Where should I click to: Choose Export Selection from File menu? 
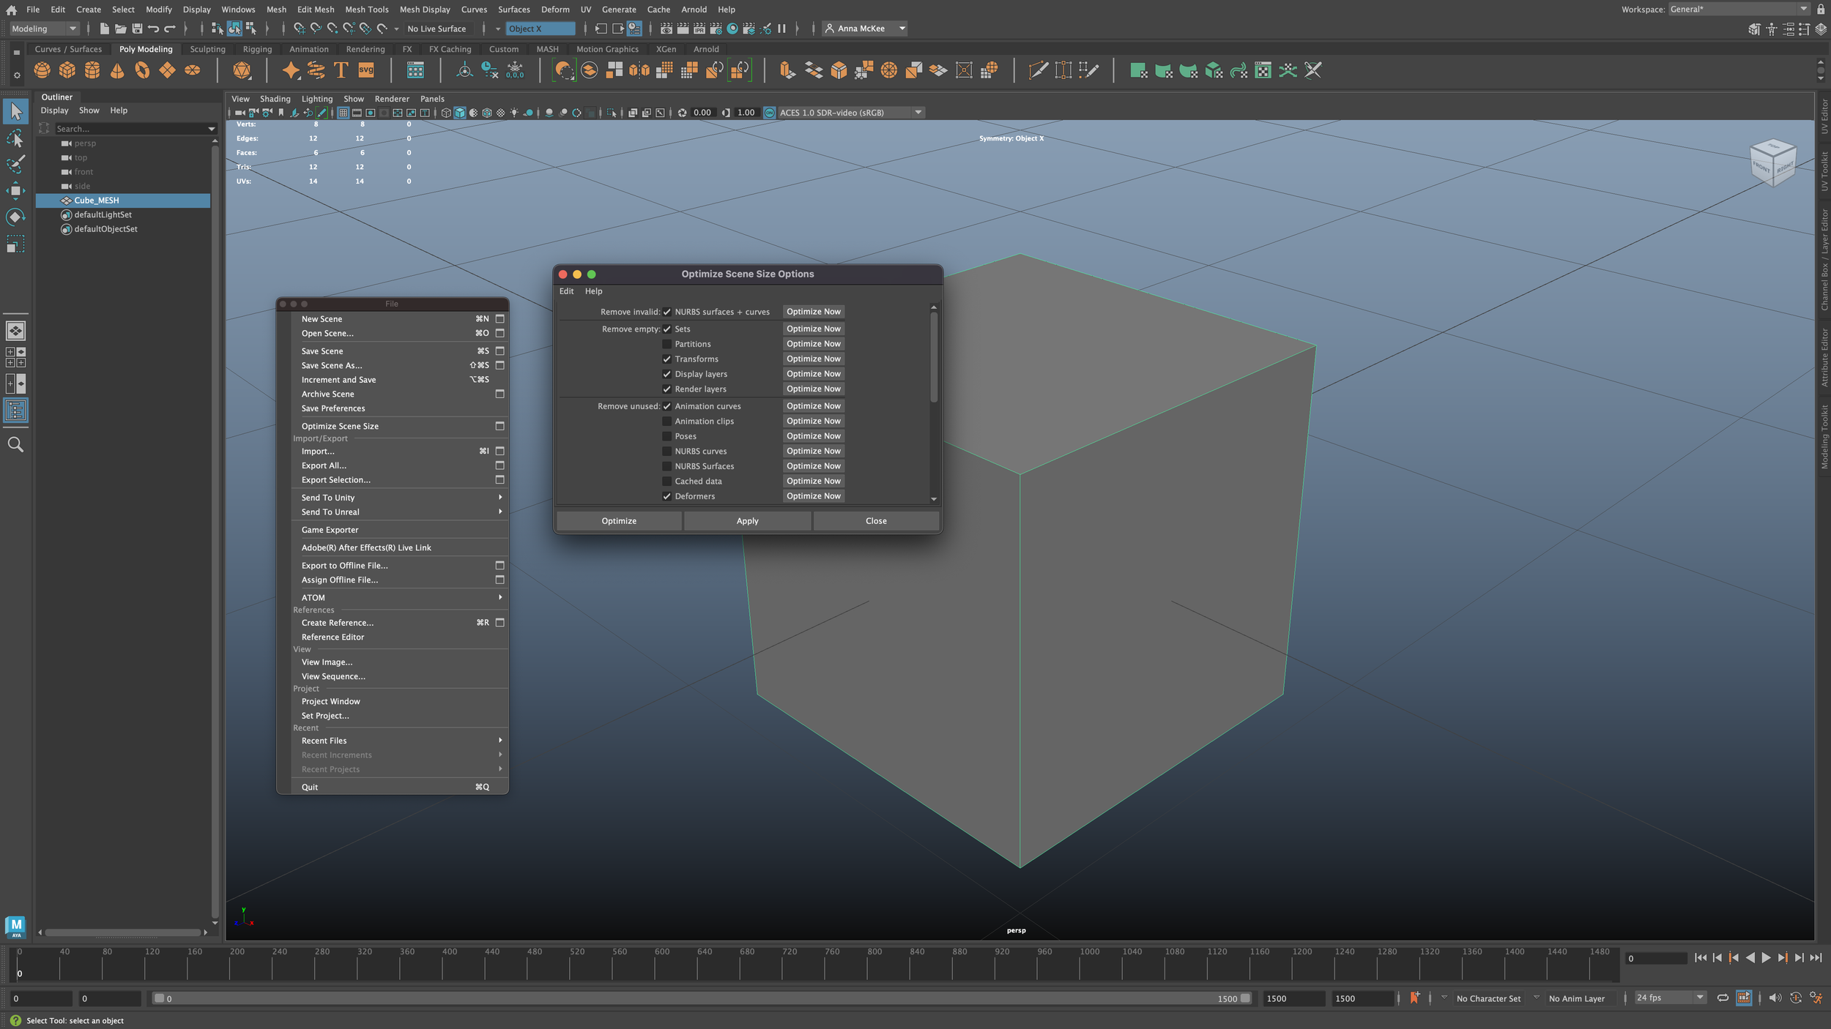click(x=335, y=480)
